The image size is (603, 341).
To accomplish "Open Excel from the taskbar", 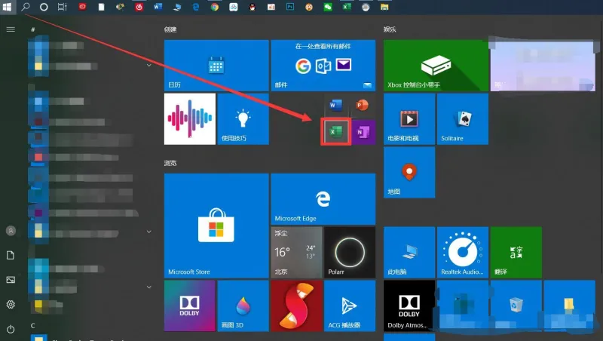I will tap(347, 7).
